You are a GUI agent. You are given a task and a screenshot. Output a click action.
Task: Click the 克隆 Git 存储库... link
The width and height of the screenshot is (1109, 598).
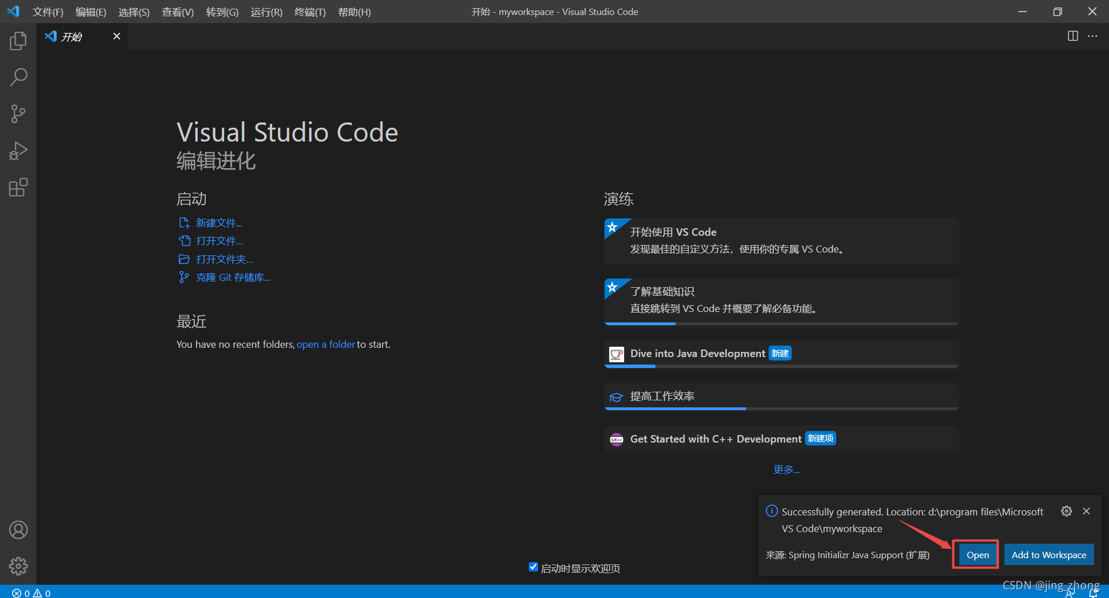233,277
